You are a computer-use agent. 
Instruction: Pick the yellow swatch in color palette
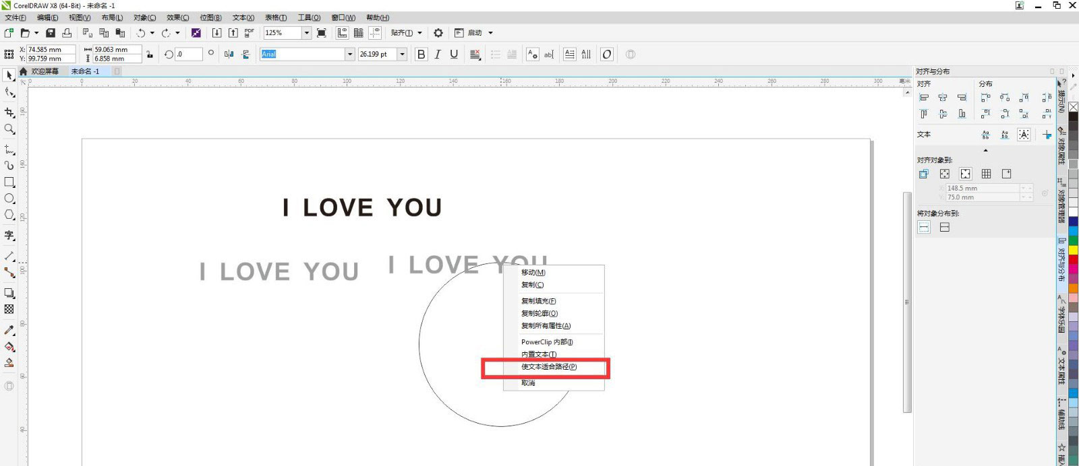(x=1073, y=250)
